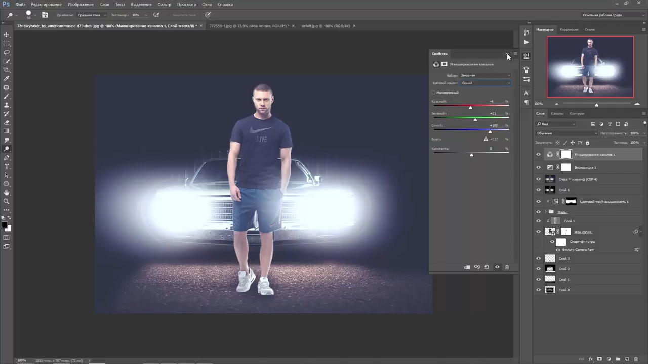The height and width of the screenshot is (364, 648).
Task: Click the delete adjustment trash icon in Properties
Action: (x=507, y=267)
